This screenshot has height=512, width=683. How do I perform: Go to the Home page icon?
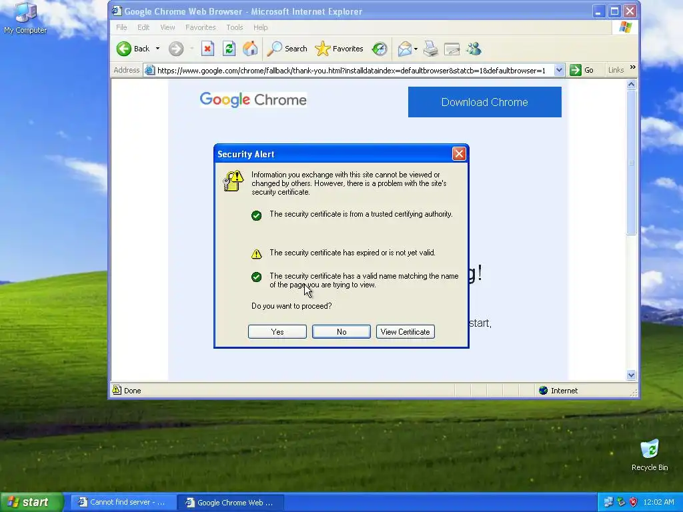click(250, 49)
